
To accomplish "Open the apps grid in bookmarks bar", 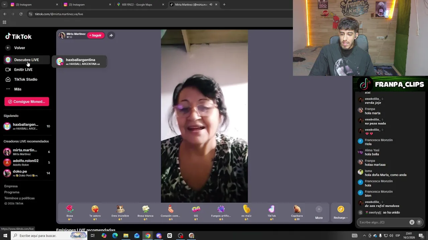I will tap(4, 22).
